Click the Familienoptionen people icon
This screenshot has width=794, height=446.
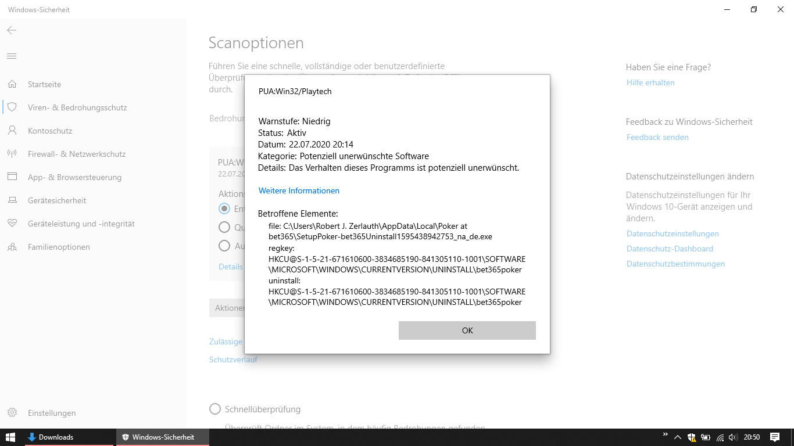(x=12, y=247)
